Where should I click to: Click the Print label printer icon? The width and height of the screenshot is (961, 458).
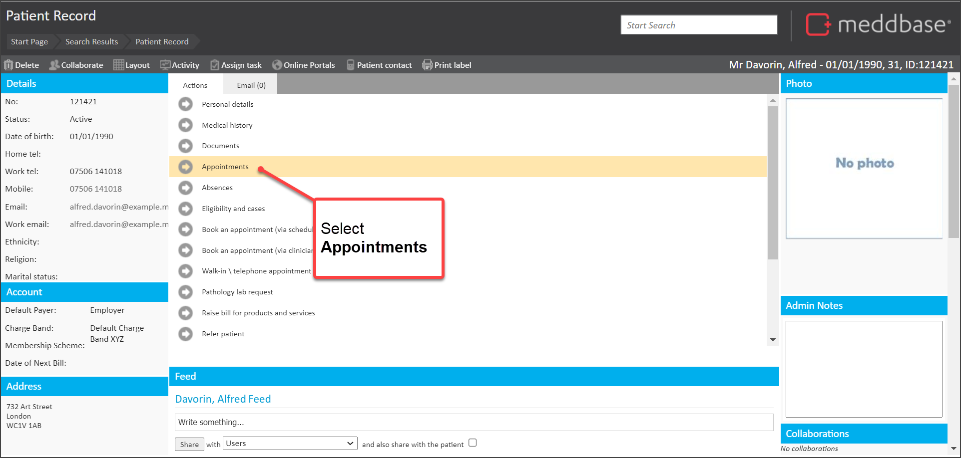427,65
